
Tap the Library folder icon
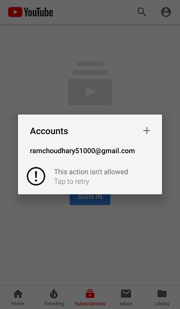click(x=162, y=294)
